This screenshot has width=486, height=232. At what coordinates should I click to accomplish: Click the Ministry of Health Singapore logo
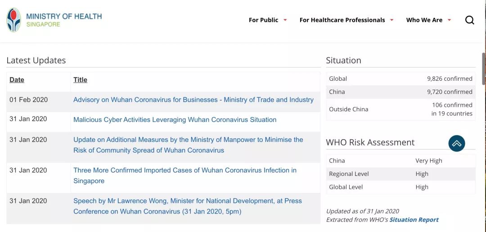(14, 20)
